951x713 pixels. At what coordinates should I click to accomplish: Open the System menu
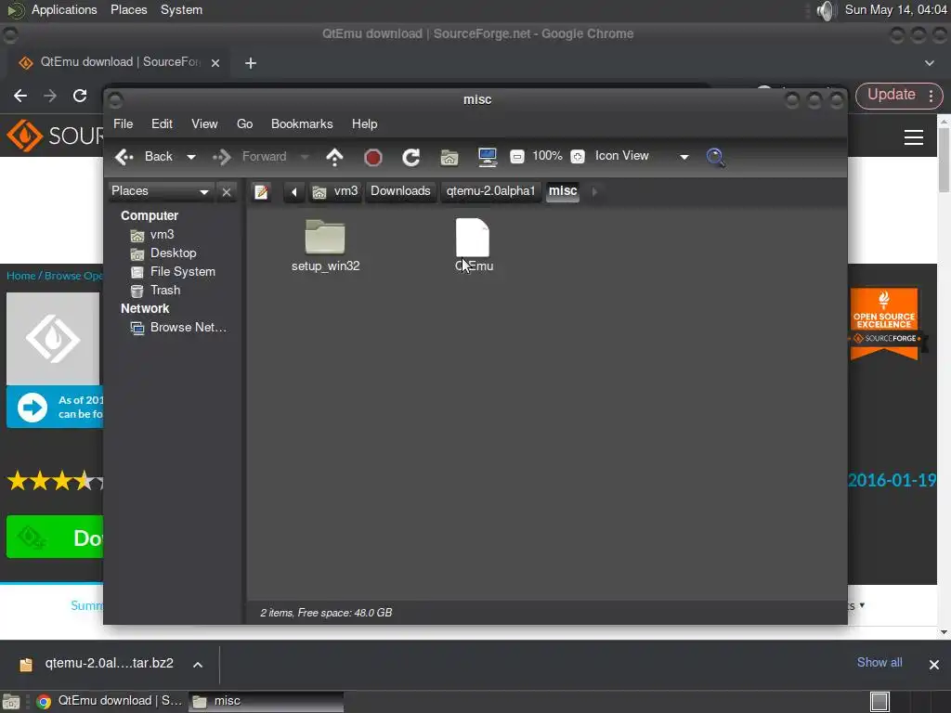[181, 9]
